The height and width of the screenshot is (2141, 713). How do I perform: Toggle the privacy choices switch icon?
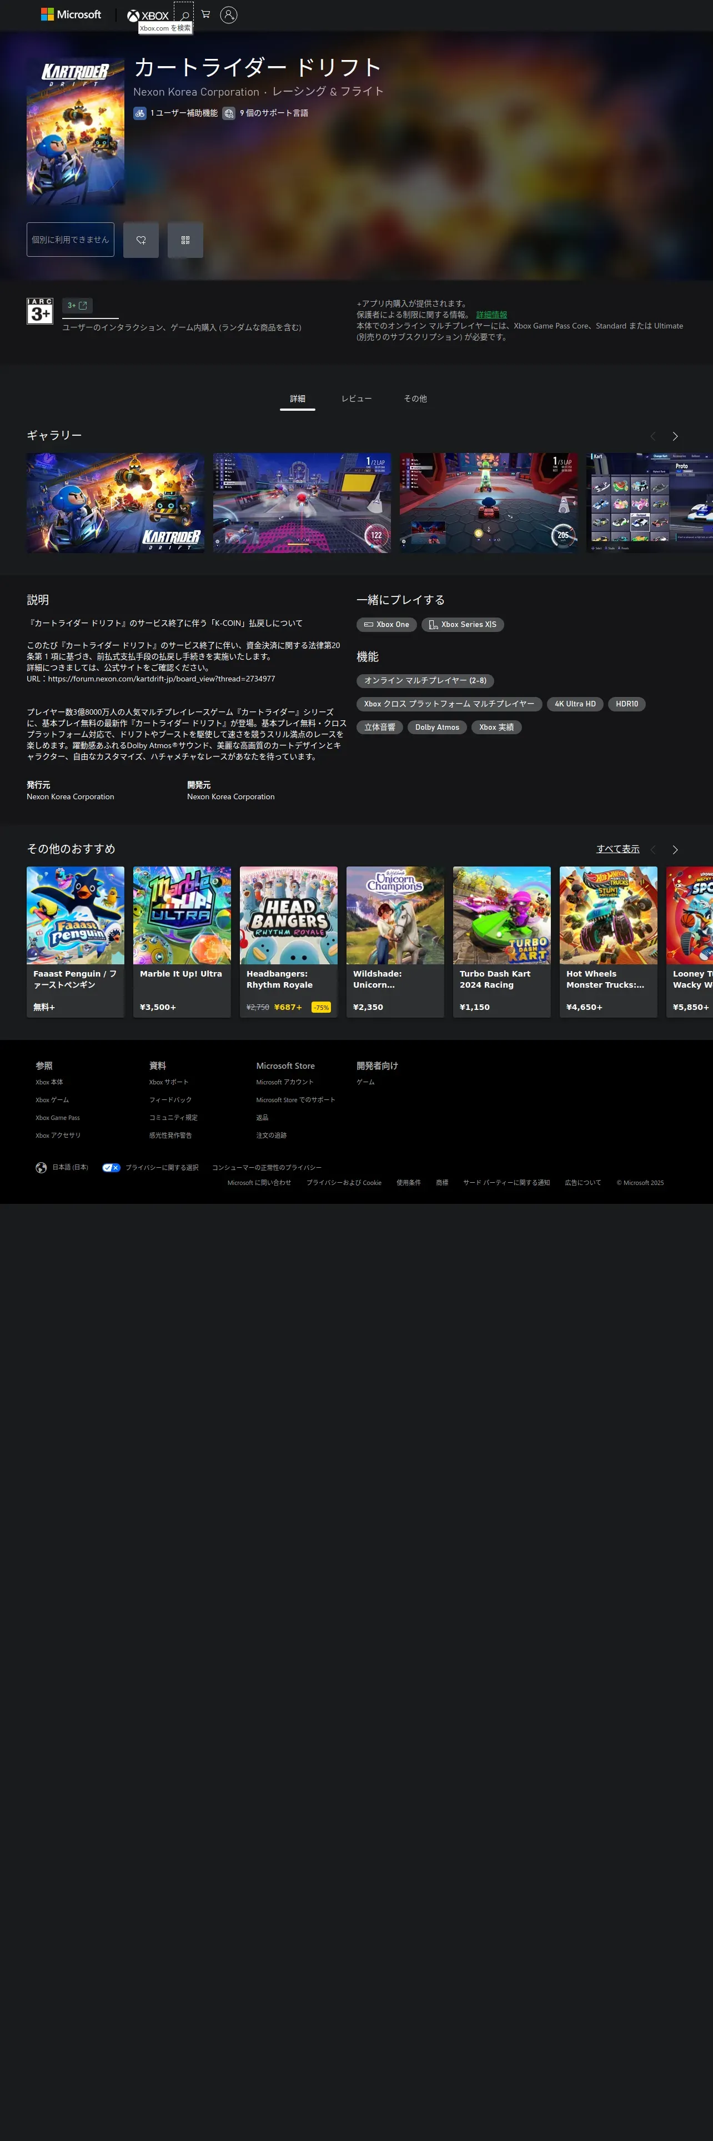111,1167
